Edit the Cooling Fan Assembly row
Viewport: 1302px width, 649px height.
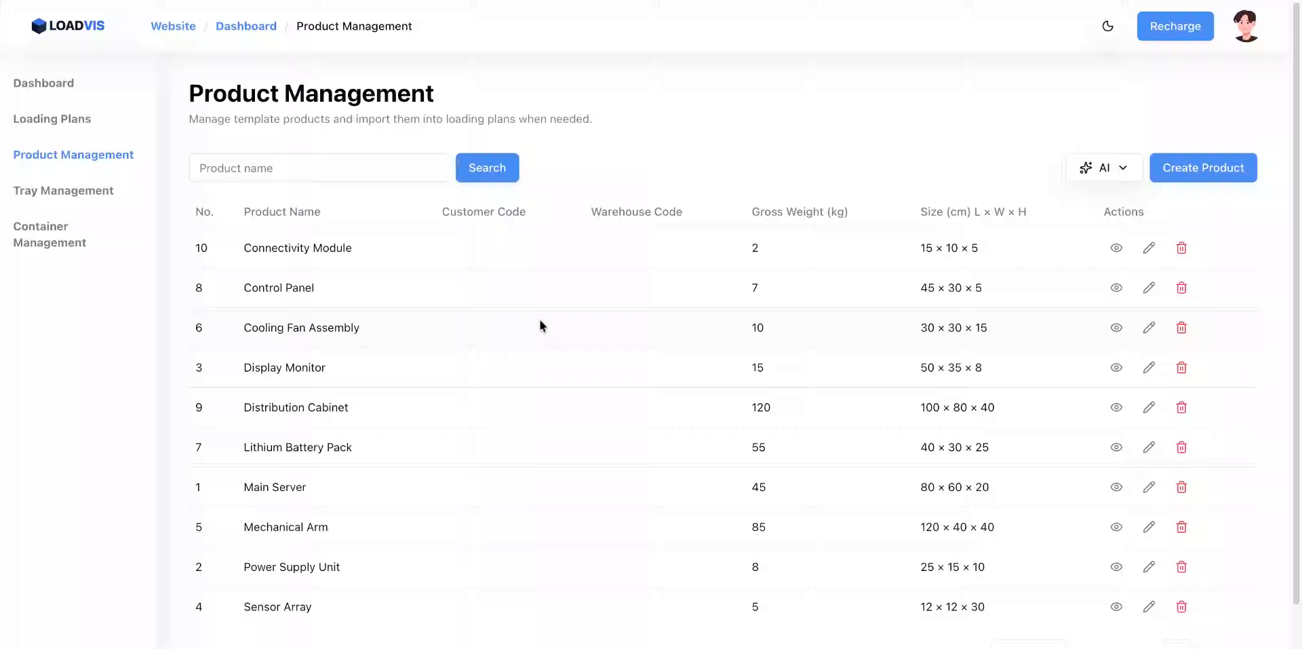click(x=1149, y=328)
